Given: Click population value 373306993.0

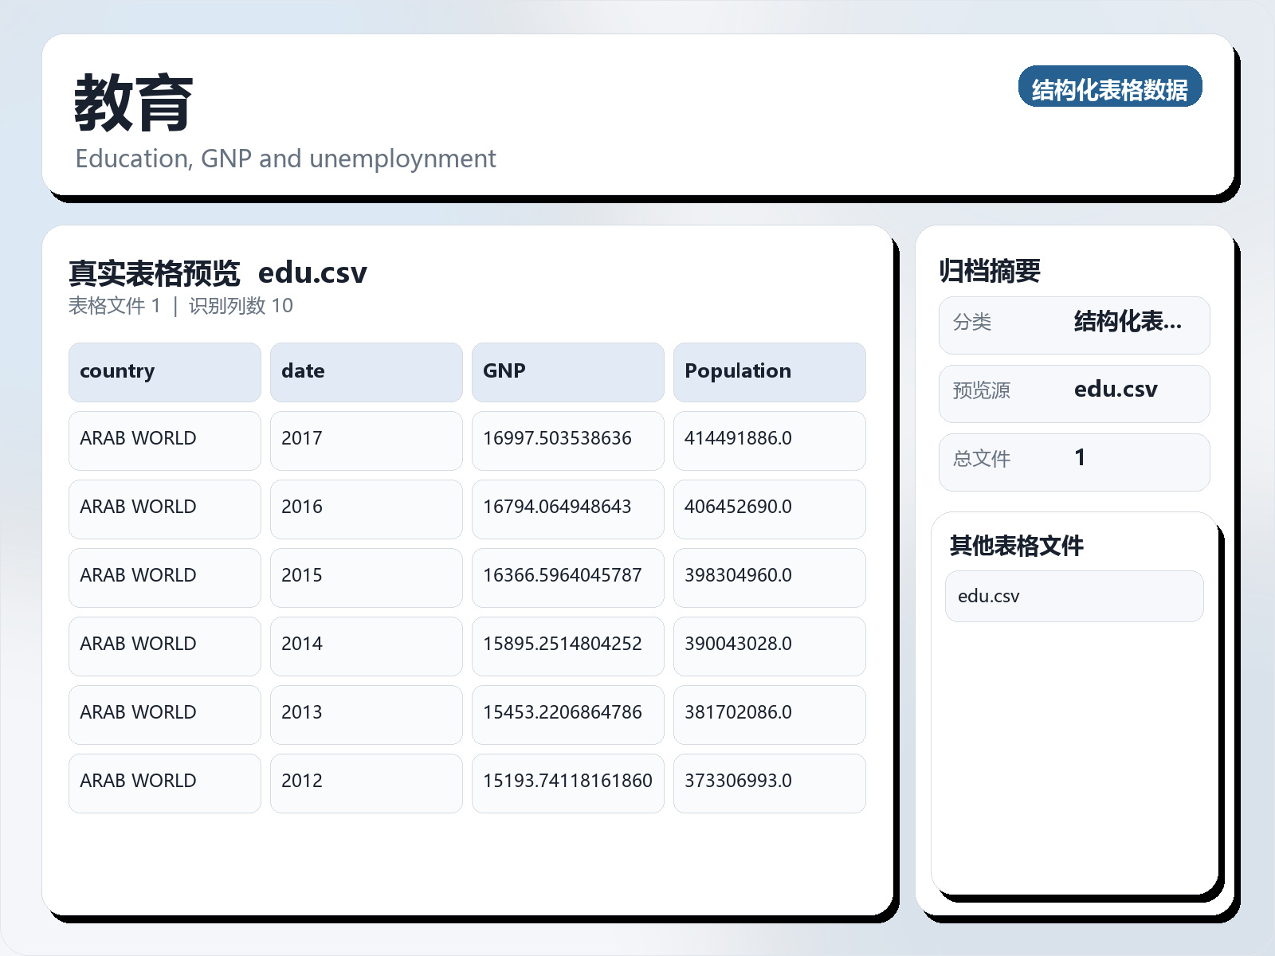Looking at the screenshot, I should 769,782.
